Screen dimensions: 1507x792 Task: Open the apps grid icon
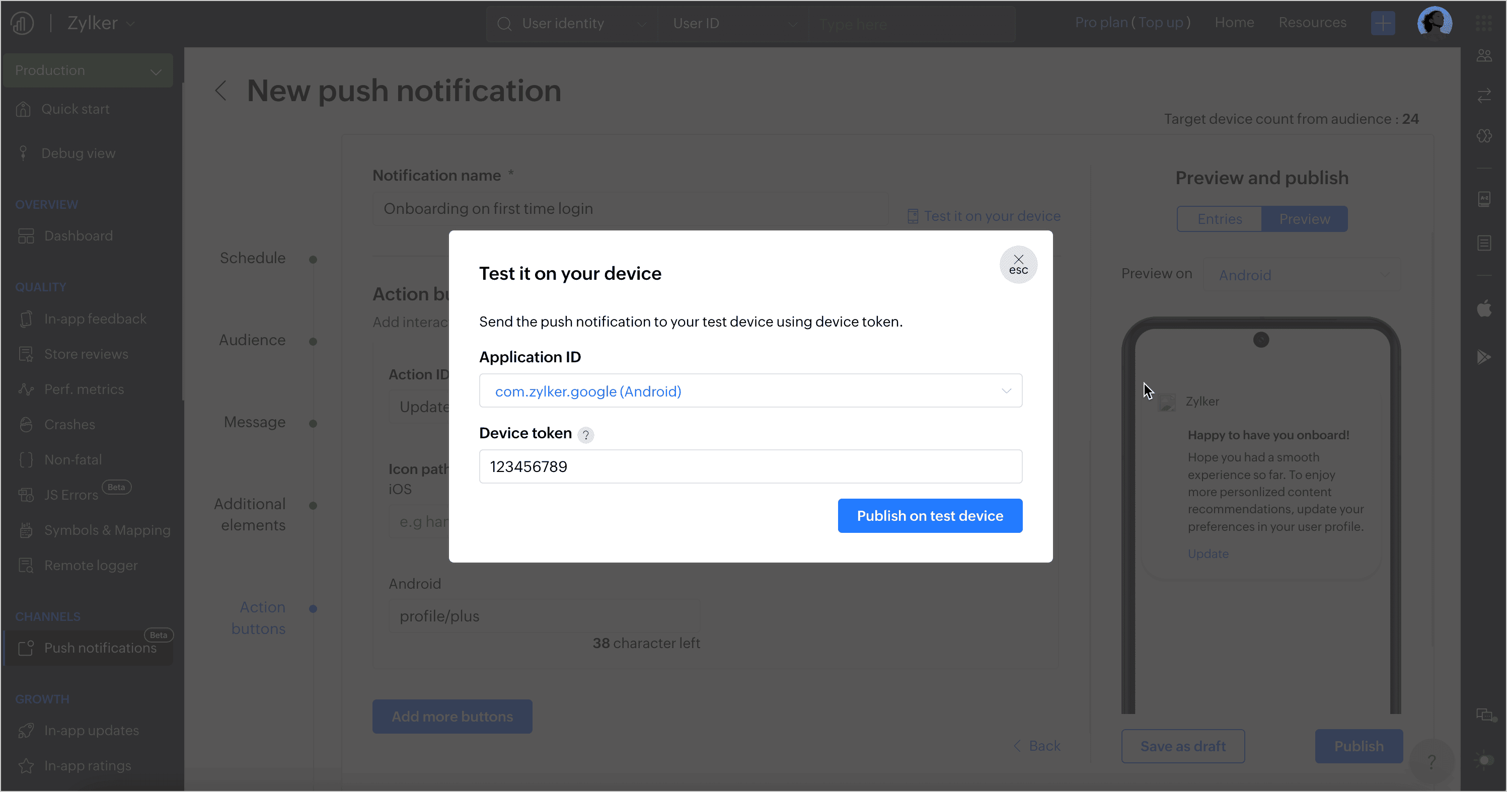click(1483, 23)
